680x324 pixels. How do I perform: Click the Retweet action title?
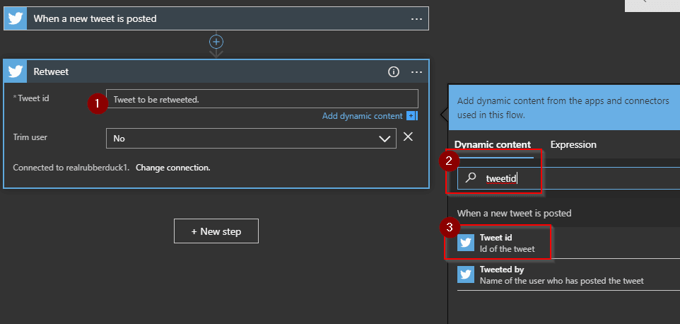51,72
